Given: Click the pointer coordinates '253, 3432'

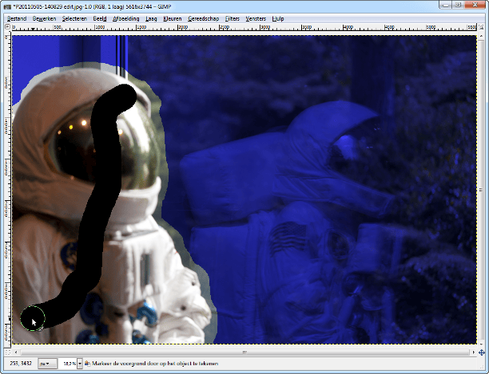Looking at the screenshot, I should click(x=21, y=363).
